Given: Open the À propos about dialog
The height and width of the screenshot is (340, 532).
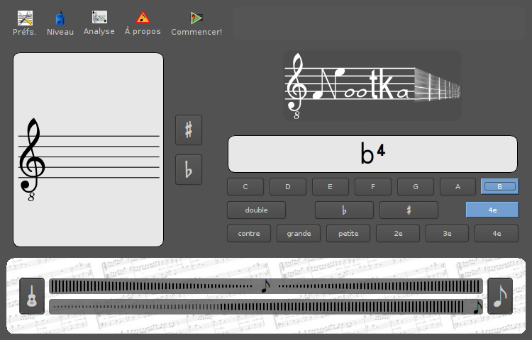Looking at the screenshot, I should [x=143, y=23].
